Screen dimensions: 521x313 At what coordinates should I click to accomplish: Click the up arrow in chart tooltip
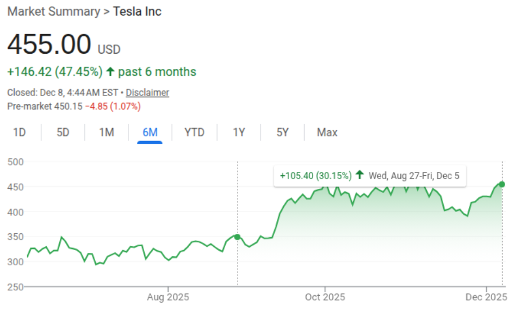359,175
